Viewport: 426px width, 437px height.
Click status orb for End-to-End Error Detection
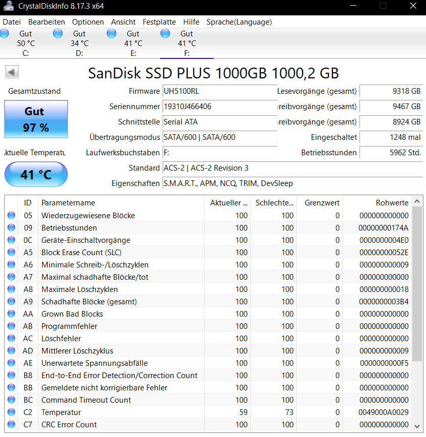(x=11, y=375)
